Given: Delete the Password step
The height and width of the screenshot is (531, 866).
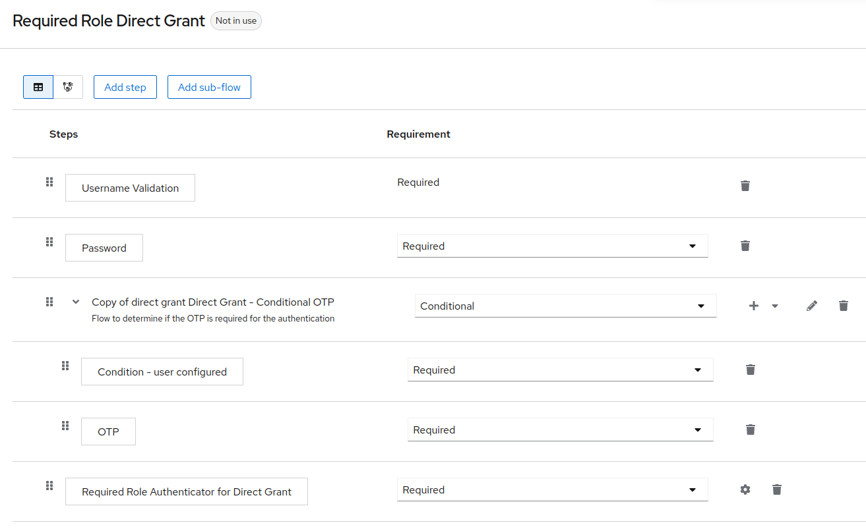Looking at the screenshot, I should (745, 246).
